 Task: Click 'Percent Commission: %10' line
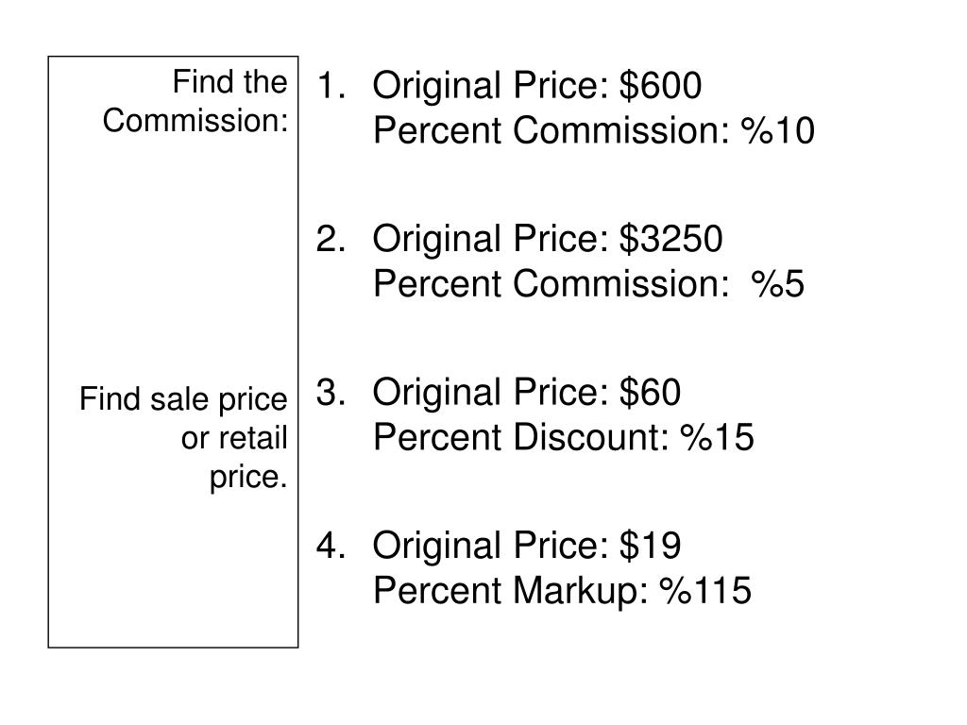tap(594, 130)
